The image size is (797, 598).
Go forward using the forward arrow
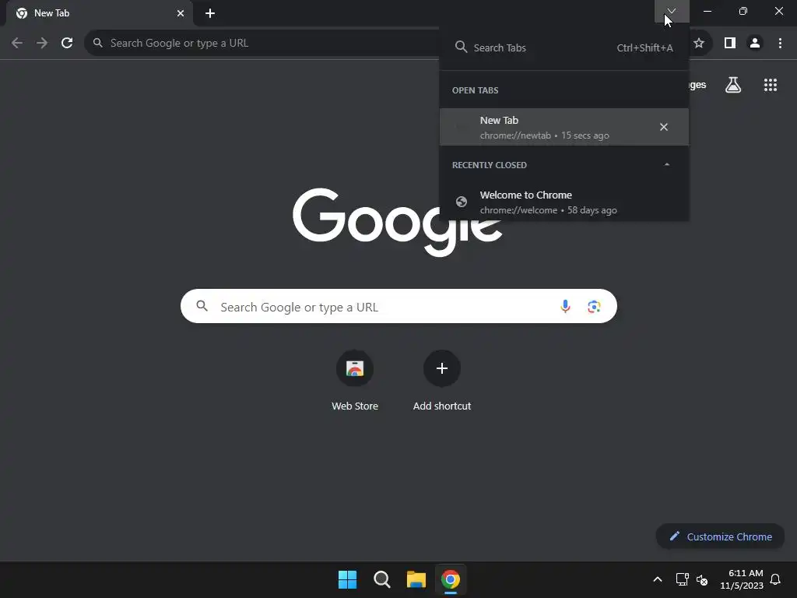tap(42, 44)
